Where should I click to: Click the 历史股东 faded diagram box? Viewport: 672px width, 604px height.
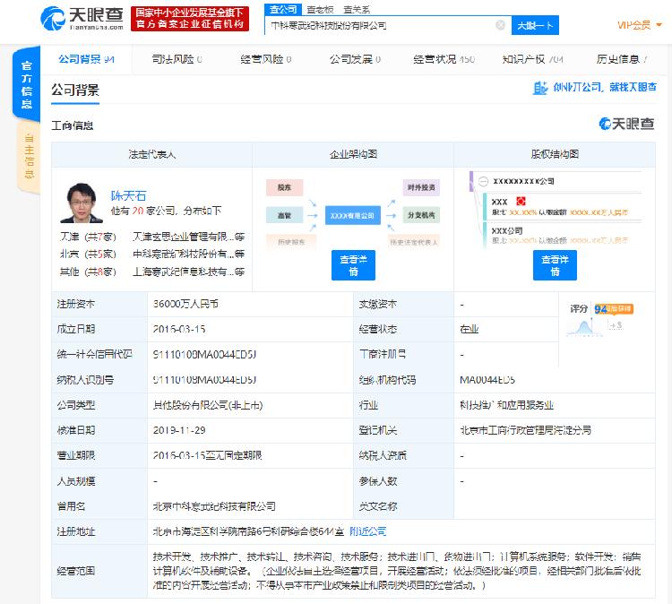[x=291, y=242]
